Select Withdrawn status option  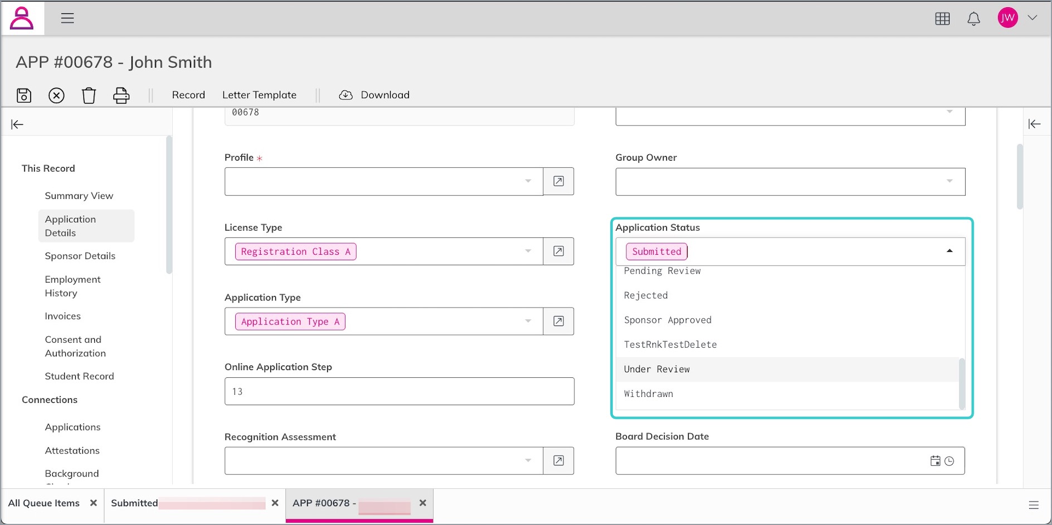click(x=787, y=393)
